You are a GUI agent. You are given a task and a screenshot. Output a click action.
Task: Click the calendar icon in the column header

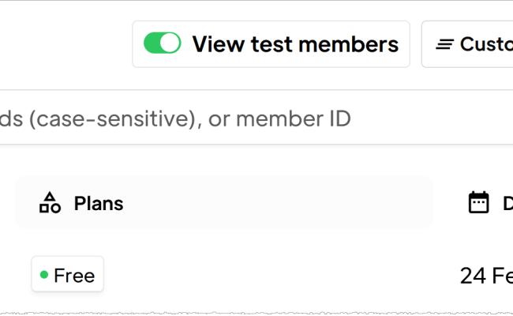coord(478,203)
